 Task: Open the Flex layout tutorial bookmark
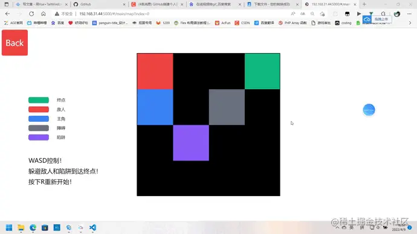click(x=192, y=23)
